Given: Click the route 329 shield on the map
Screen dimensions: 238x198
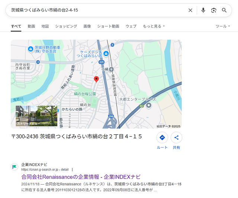Looking at the screenshot, I should coord(101,62).
